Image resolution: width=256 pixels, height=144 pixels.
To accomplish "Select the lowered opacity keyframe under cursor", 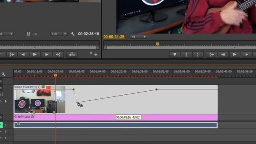I will 78,103.
